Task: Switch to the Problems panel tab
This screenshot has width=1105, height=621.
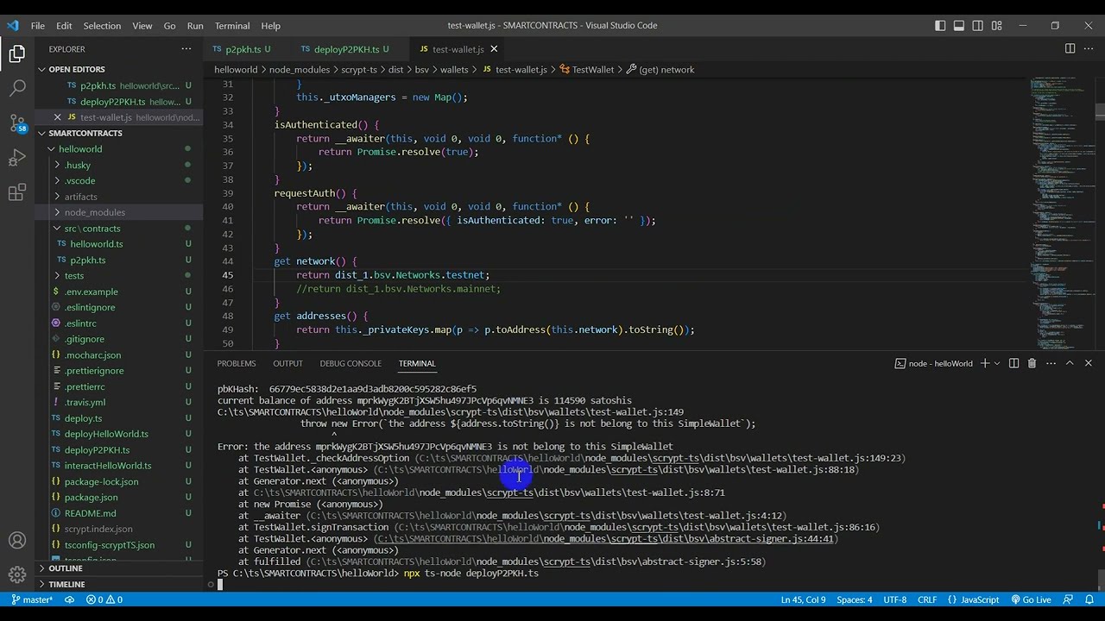Action: 237,363
